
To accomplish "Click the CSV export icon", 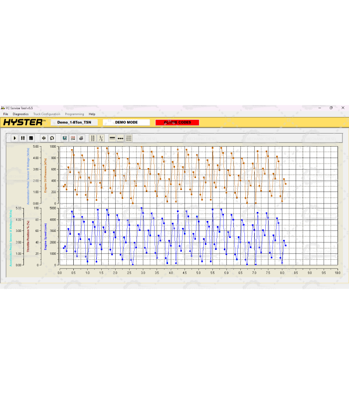I will point(73,138).
